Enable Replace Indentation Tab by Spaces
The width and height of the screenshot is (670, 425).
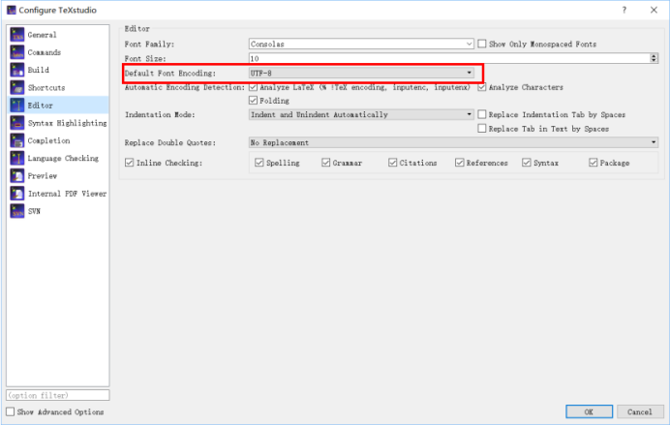point(481,114)
